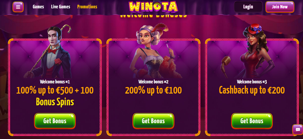Click the 'Welcome bonus #2' label
The width and height of the screenshot is (303, 139).
(x=153, y=82)
